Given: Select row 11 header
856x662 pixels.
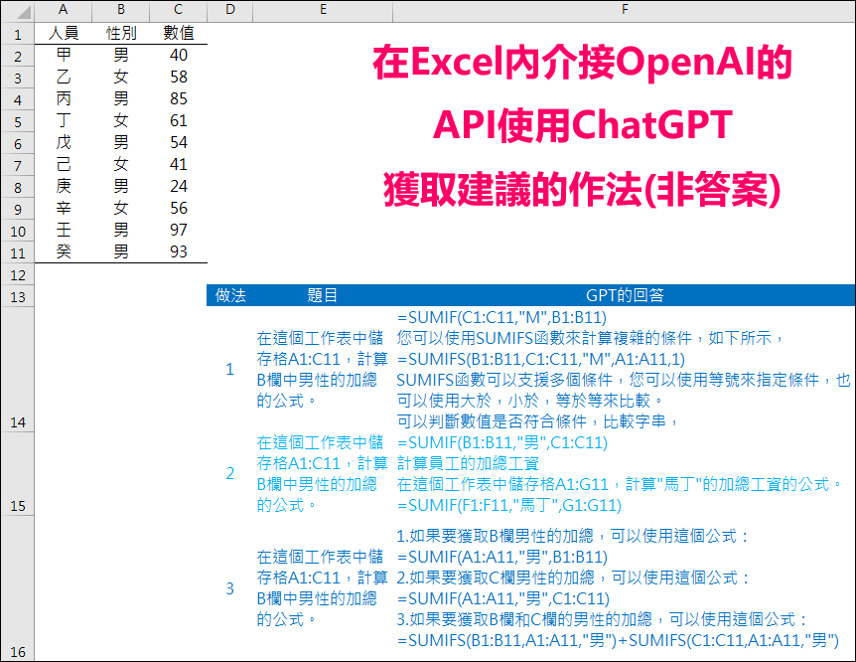Looking at the screenshot, I should pos(18,252).
